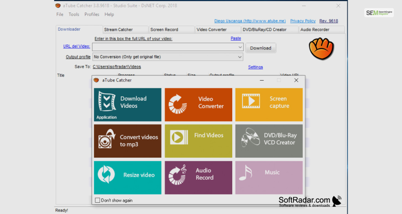
Task: Click the main window title bar glove icon
Action: coord(58,5)
